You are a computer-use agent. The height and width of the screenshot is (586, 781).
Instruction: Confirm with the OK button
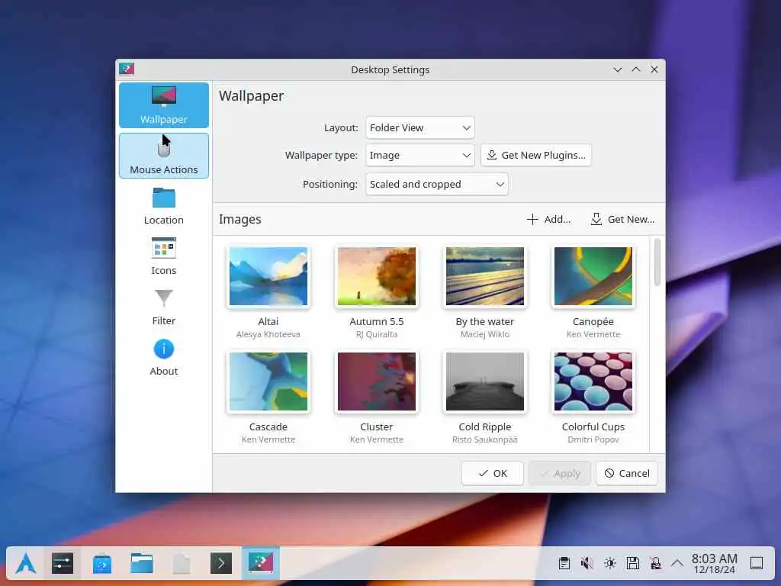pyautogui.click(x=492, y=473)
